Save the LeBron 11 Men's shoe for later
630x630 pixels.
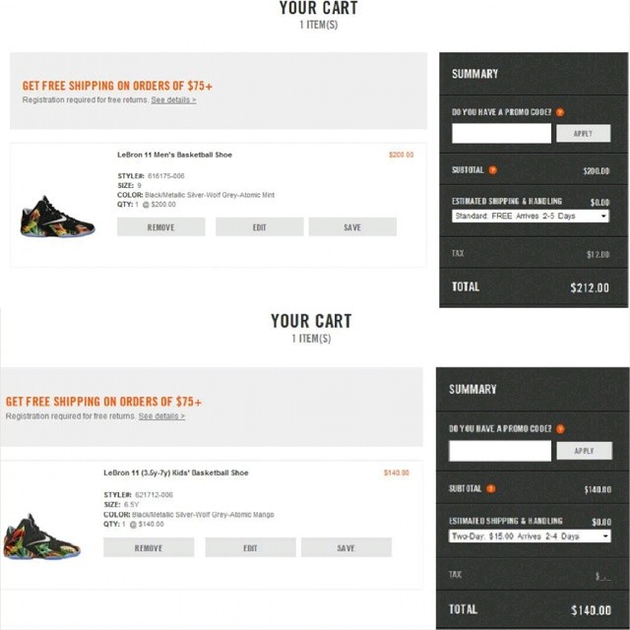click(352, 227)
